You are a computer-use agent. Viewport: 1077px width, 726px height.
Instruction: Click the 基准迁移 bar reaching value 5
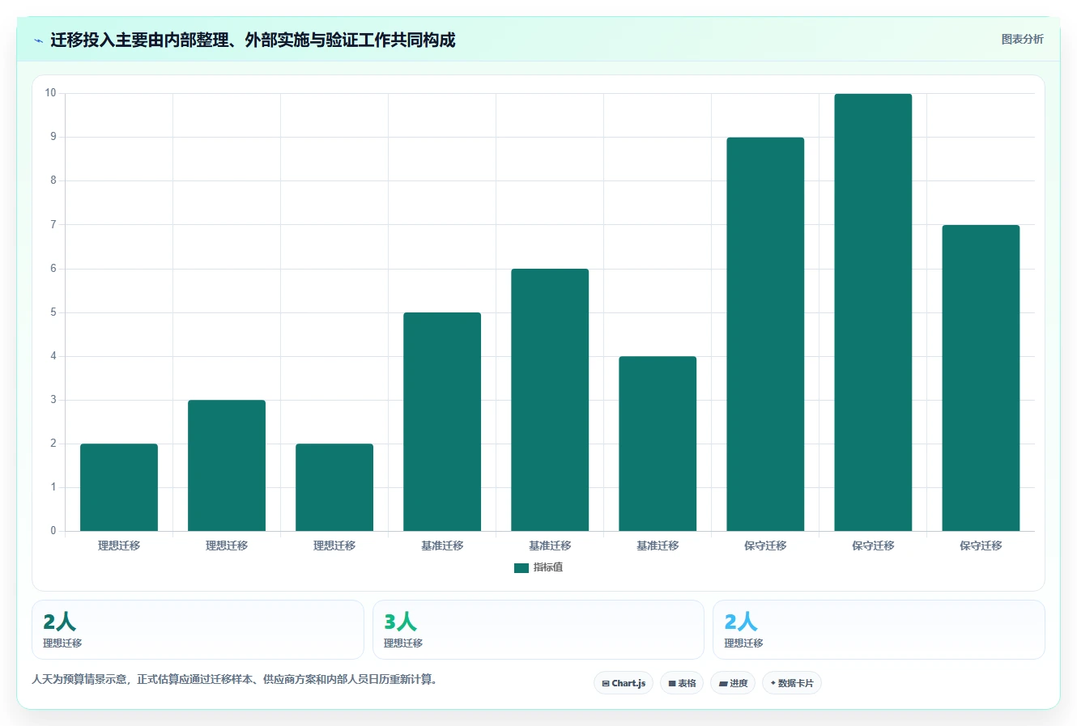point(442,422)
